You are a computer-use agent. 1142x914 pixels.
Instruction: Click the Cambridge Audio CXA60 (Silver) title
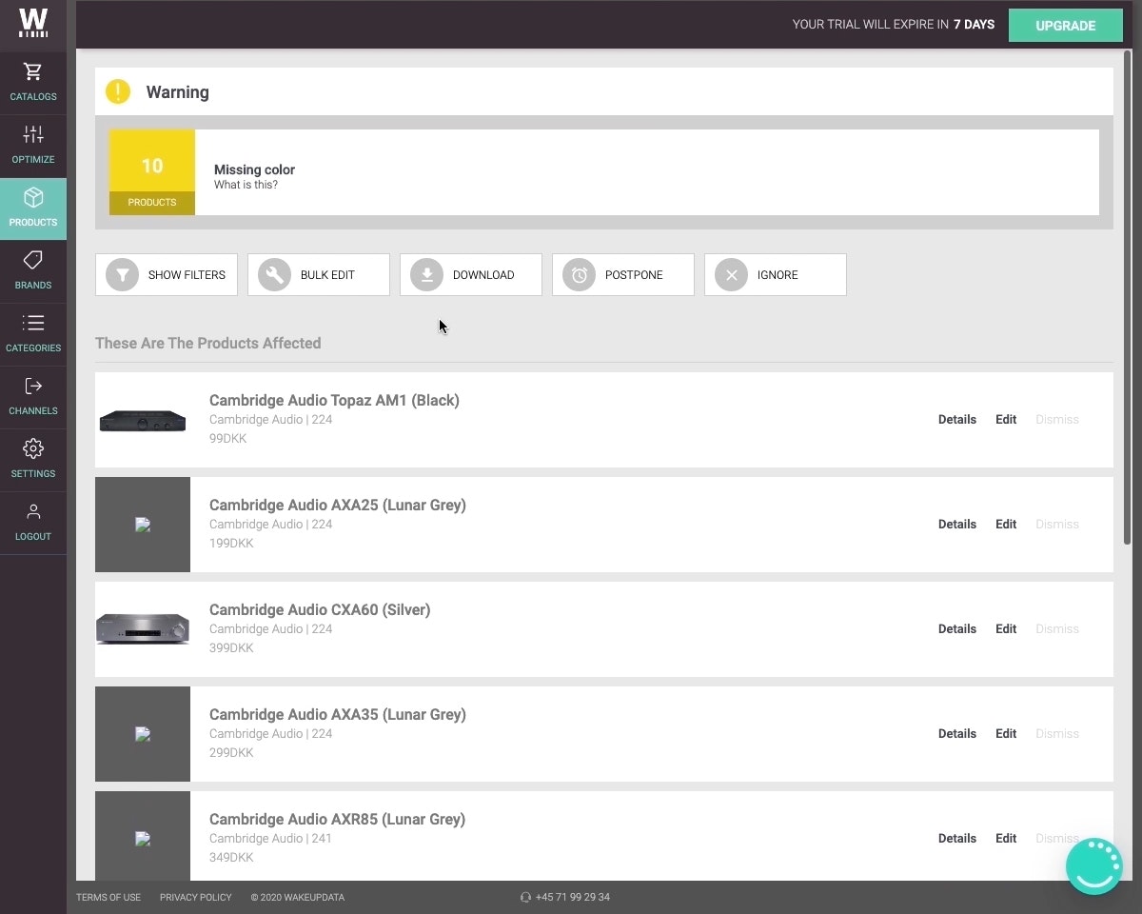click(320, 609)
